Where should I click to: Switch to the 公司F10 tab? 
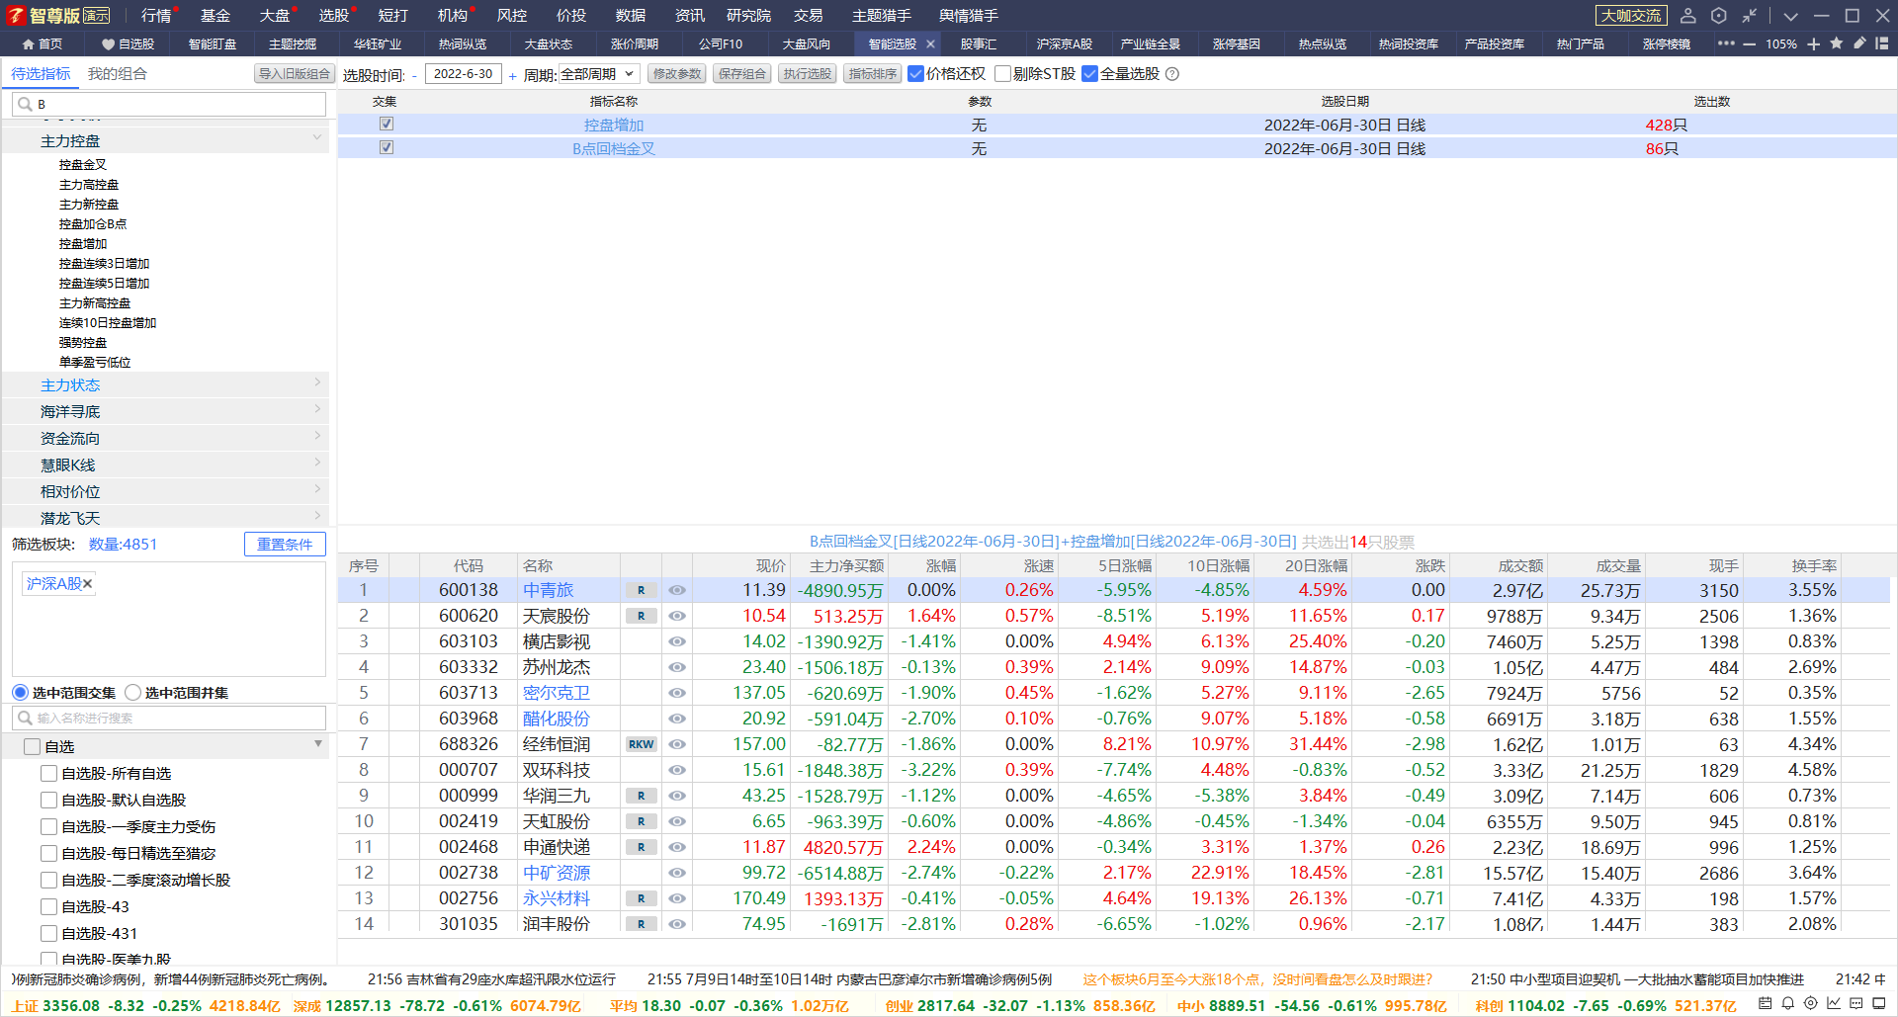[721, 44]
